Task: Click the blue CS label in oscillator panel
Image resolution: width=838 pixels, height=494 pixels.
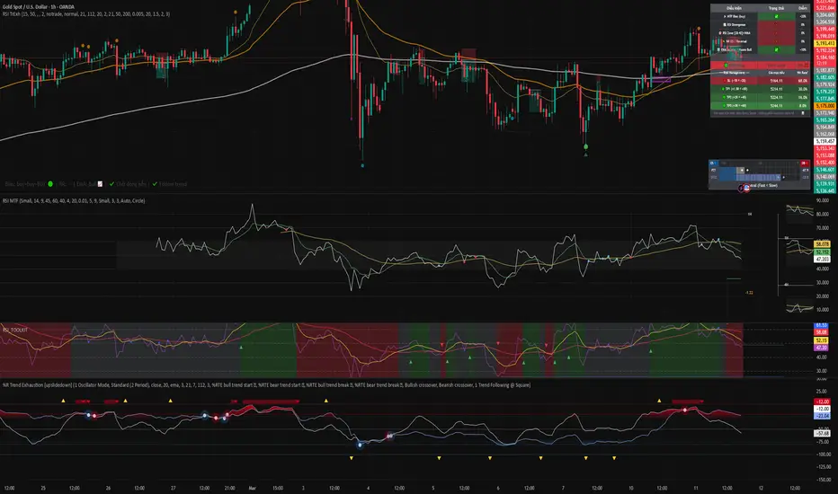Action: pyautogui.click(x=713, y=163)
